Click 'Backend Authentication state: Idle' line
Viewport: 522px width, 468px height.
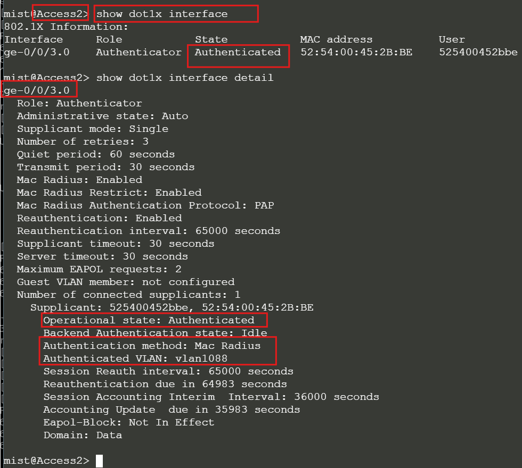tap(155, 333)
